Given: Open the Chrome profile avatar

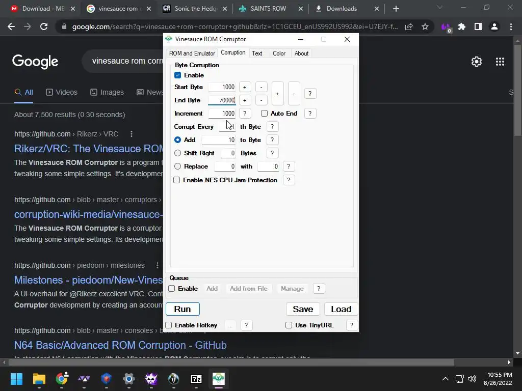Looking at the screenshot, I should (x=494, y=26).
